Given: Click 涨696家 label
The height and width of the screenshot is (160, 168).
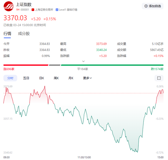Looking at the screenshot, I should point(9,69).
